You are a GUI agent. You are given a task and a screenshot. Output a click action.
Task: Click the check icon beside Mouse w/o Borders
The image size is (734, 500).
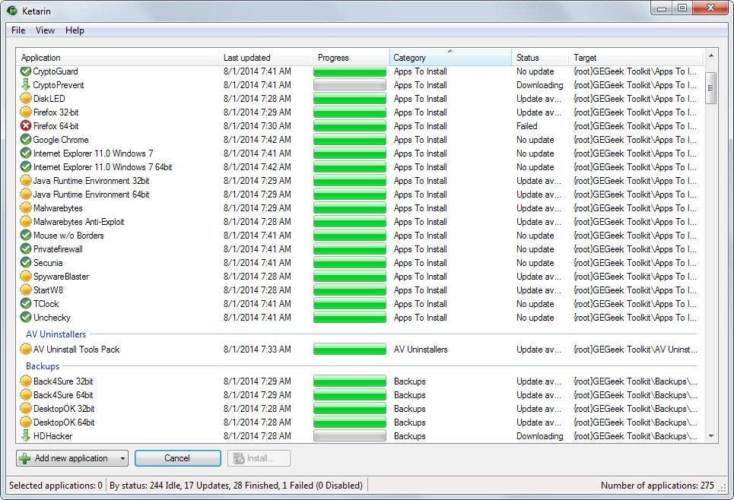(26, 236)
